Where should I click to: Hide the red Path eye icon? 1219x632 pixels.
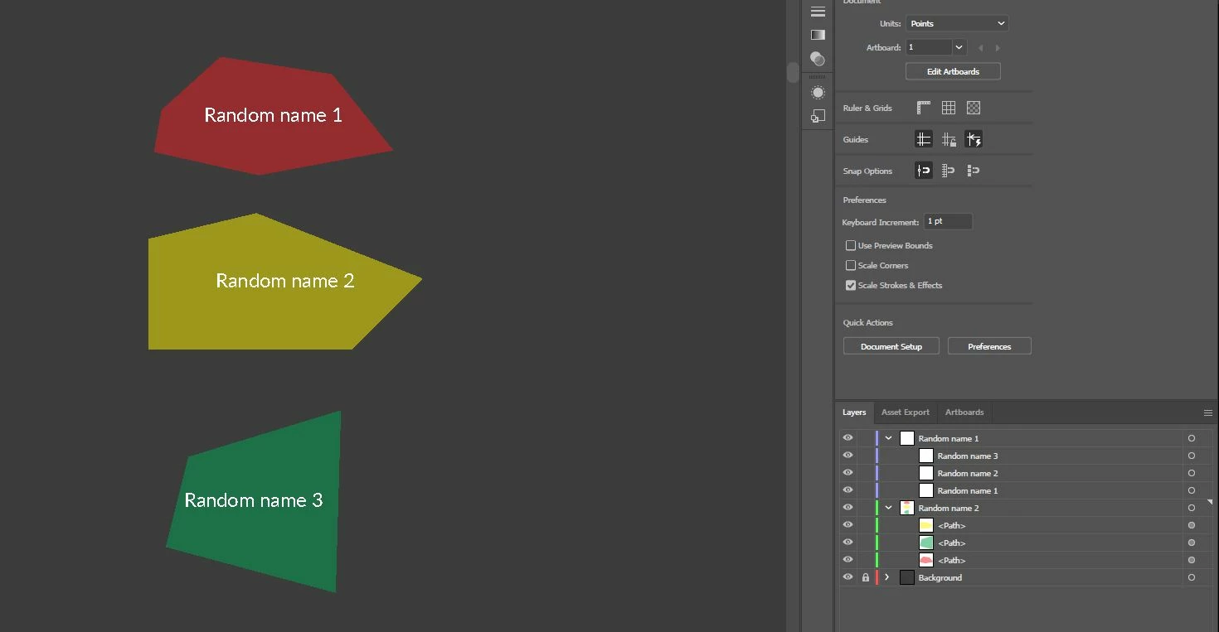point(847,560)
